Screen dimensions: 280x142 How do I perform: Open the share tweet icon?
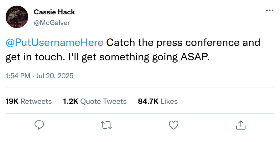pos(240,125)
